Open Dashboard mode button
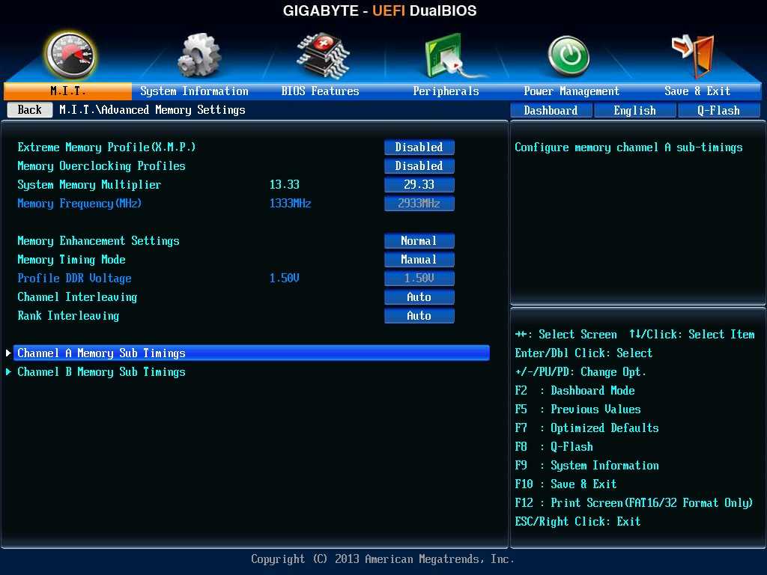The height and width of the screenshot is (575, 767). tap(551, 110)
